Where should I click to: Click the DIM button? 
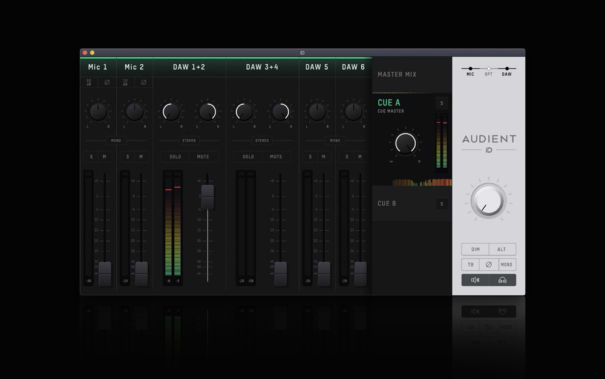click(476, 249)
